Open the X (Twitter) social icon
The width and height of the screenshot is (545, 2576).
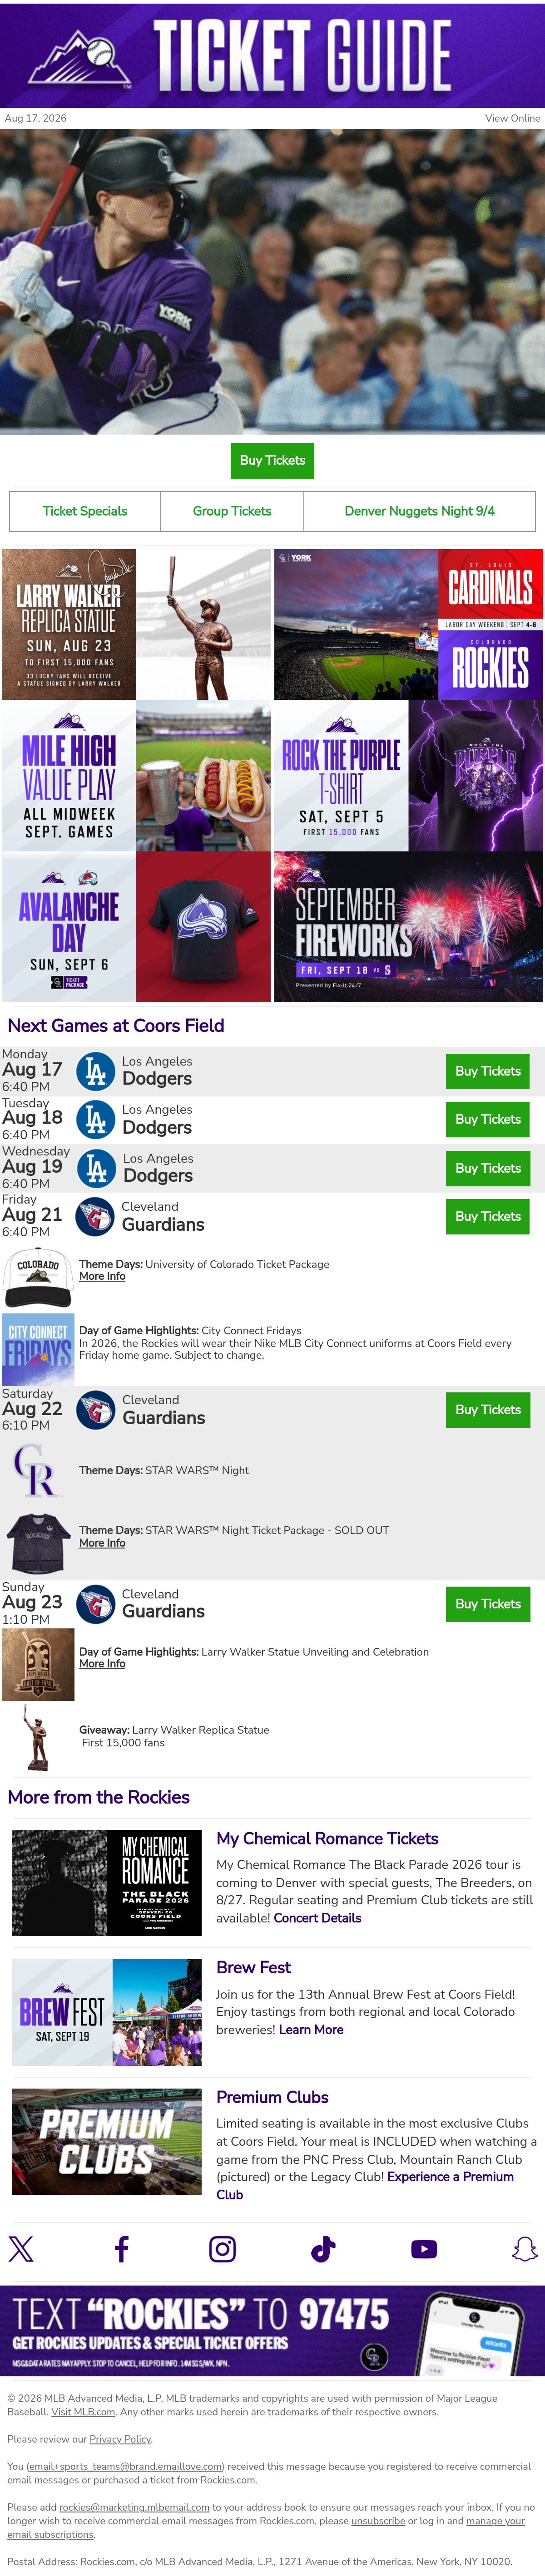pos(21,2249)
